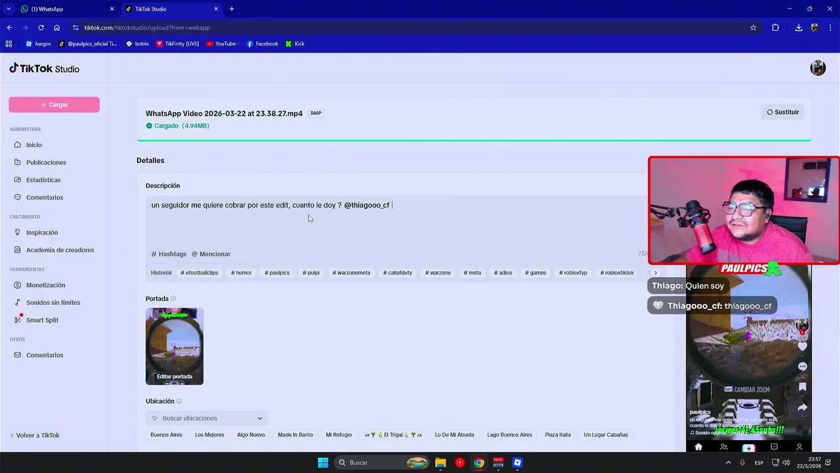Open Academia de creadores
Screen dimensions: 840x473
(x=60, y=250)
